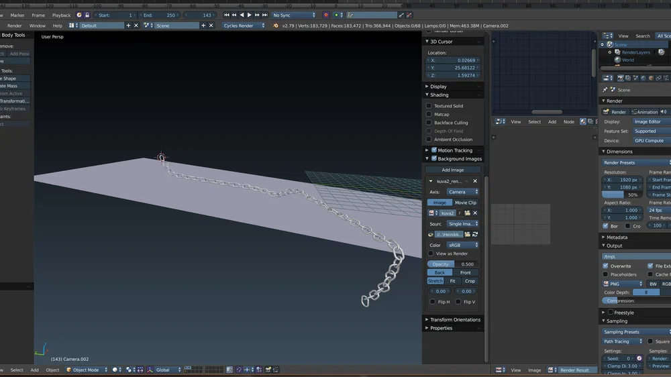This screenshot has width=671, height=377.
Task: Open the Node menu in node editor
Action: [x=569, y=122]
